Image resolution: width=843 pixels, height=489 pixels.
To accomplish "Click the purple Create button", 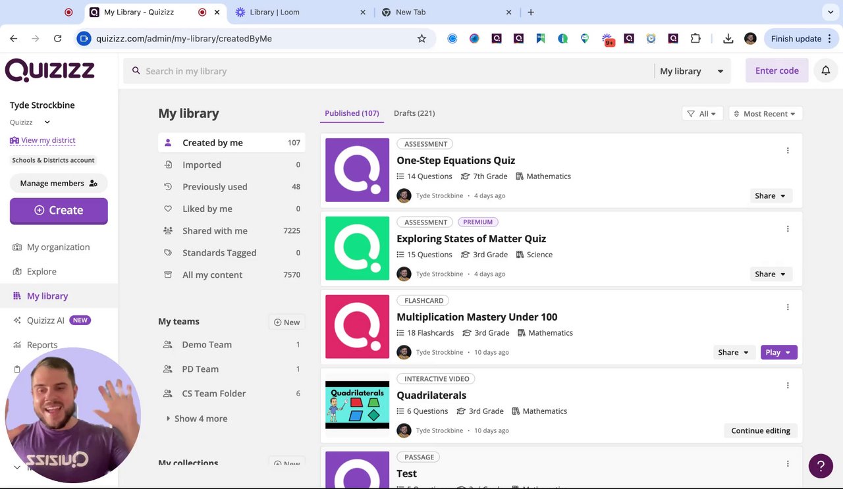I will 59,211.
